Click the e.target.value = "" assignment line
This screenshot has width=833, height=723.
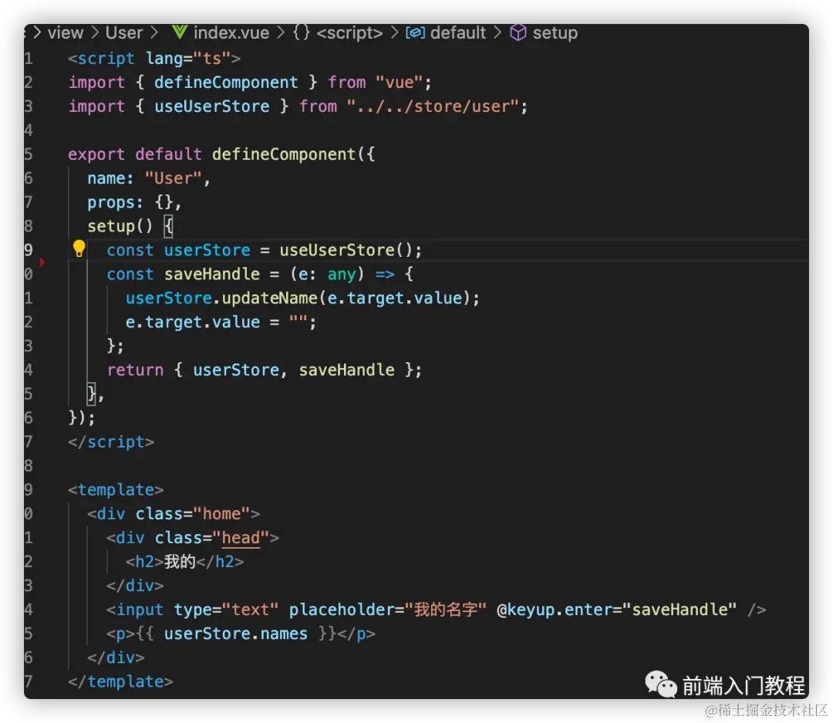(221, 323)
